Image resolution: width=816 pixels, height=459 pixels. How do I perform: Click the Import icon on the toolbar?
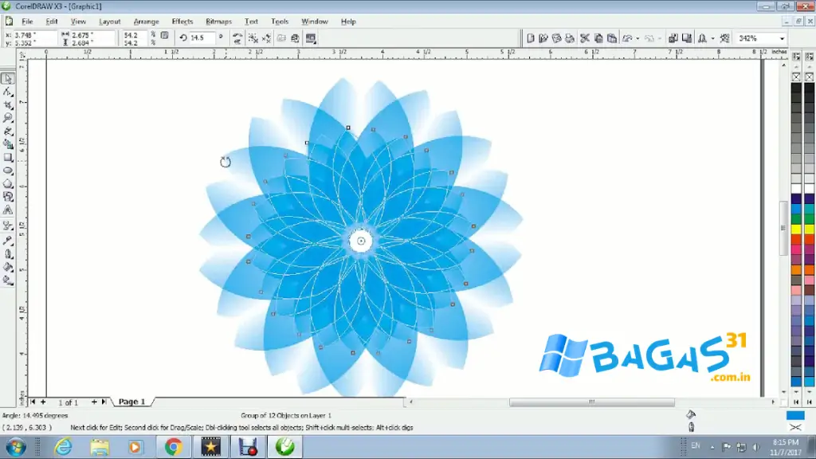[x=673, y=37]
